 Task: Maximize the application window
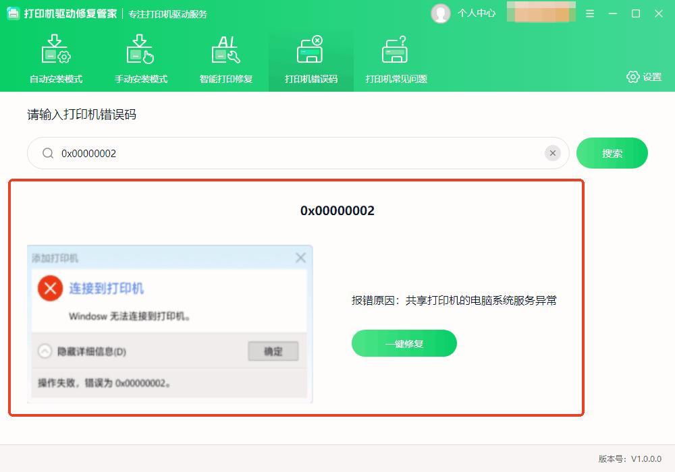(635, 13)
